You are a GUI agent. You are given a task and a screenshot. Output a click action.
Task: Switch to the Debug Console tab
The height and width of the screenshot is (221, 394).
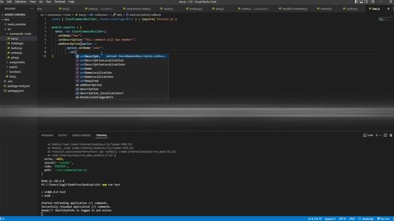point(81,135)
